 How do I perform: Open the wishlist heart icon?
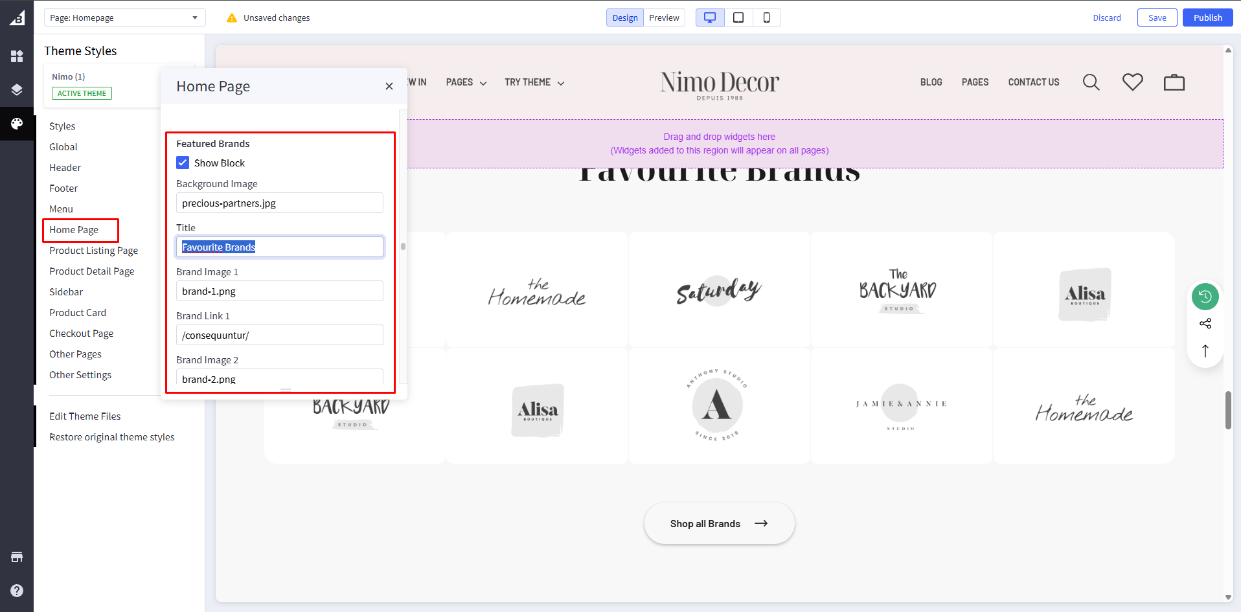click(x=1132, y=82)
